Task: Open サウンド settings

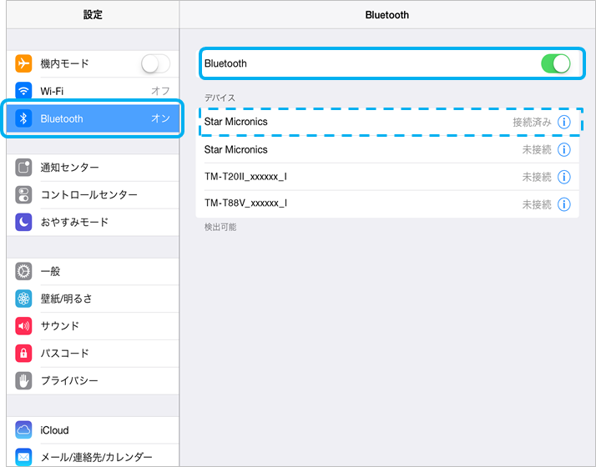Action: [93, 326]
